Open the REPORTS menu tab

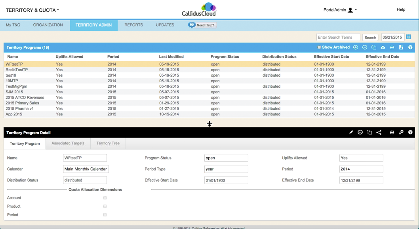[x=133, y=25]
